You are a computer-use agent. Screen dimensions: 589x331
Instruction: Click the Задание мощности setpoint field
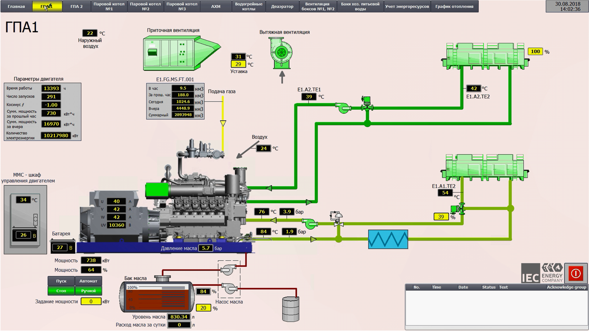tap(91, 302)
